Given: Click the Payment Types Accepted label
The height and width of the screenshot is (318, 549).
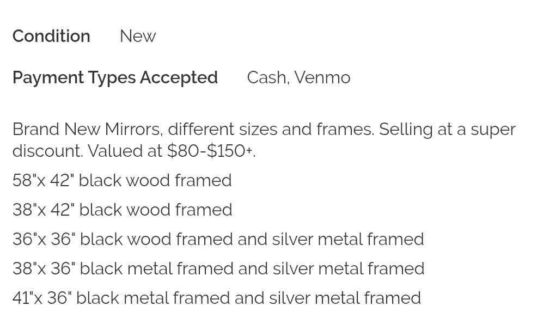Looking at the screenshot, I should (115, 77).
